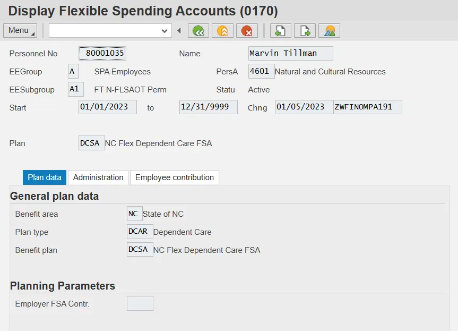Image resolution: width=458 pixels, height=331 pixels.
Task: Click the orange Exit icon
Action: point(222,31)
